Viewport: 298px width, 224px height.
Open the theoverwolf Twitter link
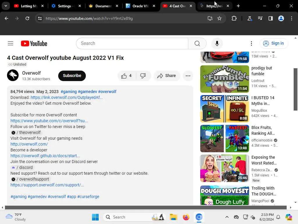[x=26, y=133]
